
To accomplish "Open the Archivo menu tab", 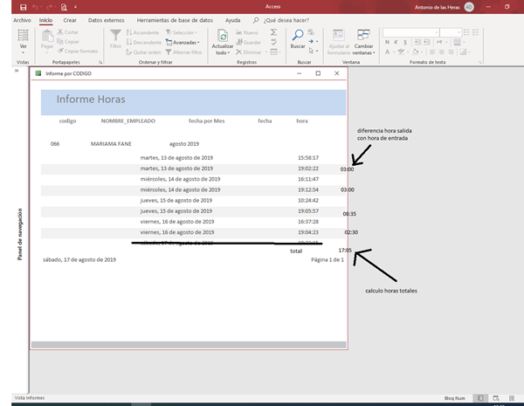I will tap(23, 18).
